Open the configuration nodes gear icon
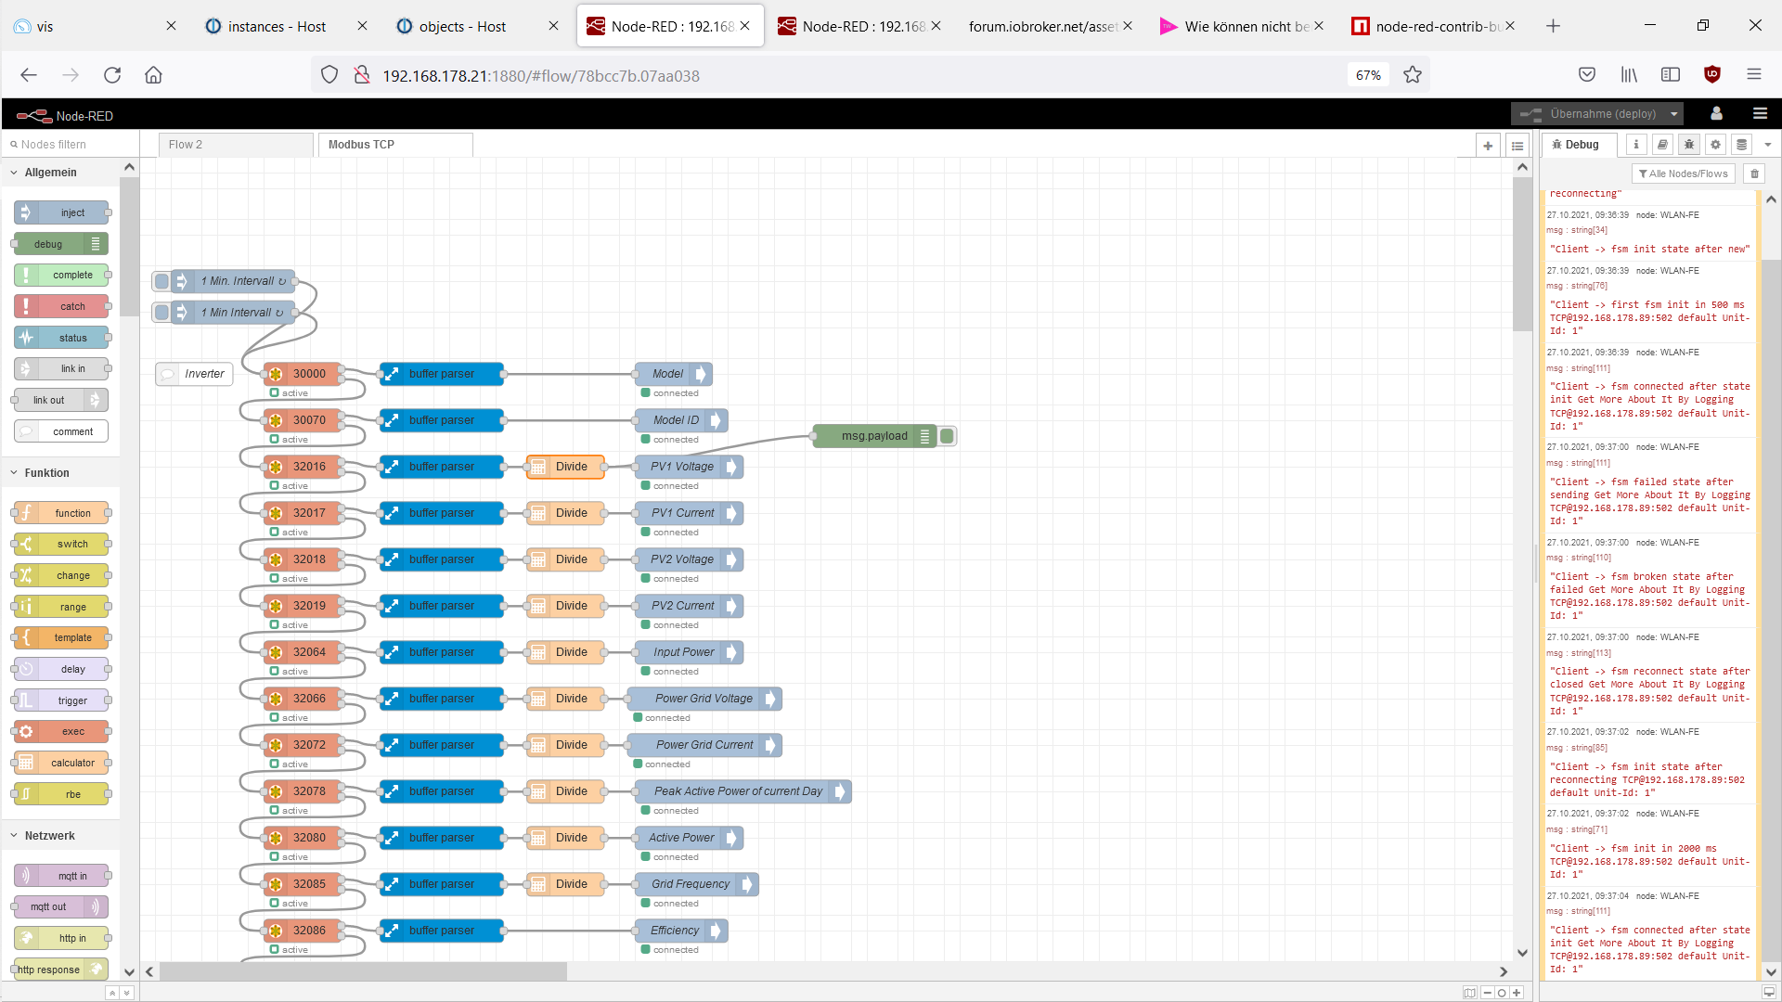This screenshot has height=1002, width=1782. pyautogui.click(x=1715, y=145)
